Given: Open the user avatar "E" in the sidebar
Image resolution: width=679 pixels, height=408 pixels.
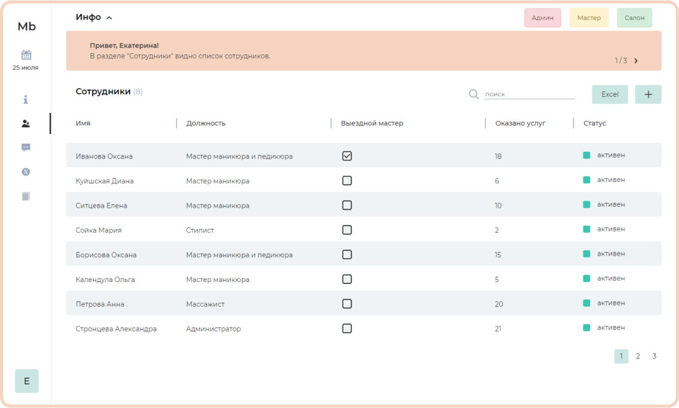Looking at the screenshot, I should click(27, 381).
